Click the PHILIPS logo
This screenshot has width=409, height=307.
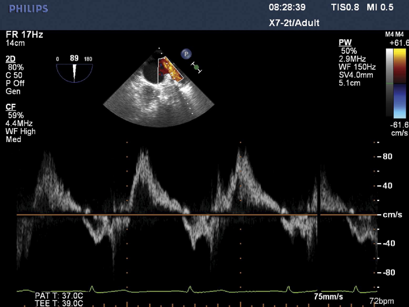click(28, 9)
